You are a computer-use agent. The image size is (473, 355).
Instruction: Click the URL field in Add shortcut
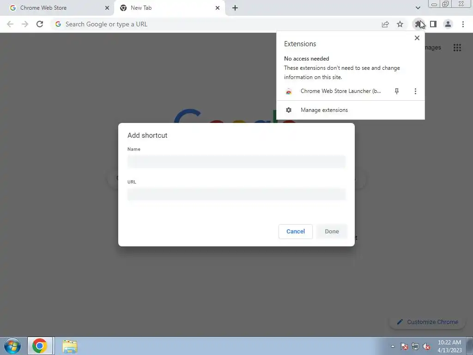236,194
